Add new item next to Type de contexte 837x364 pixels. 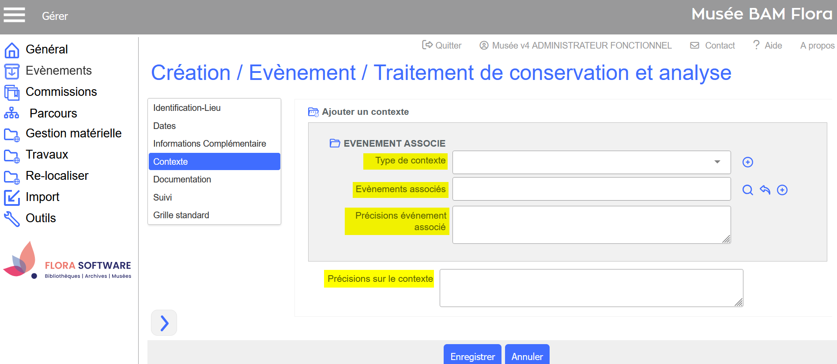coord(747,162)
